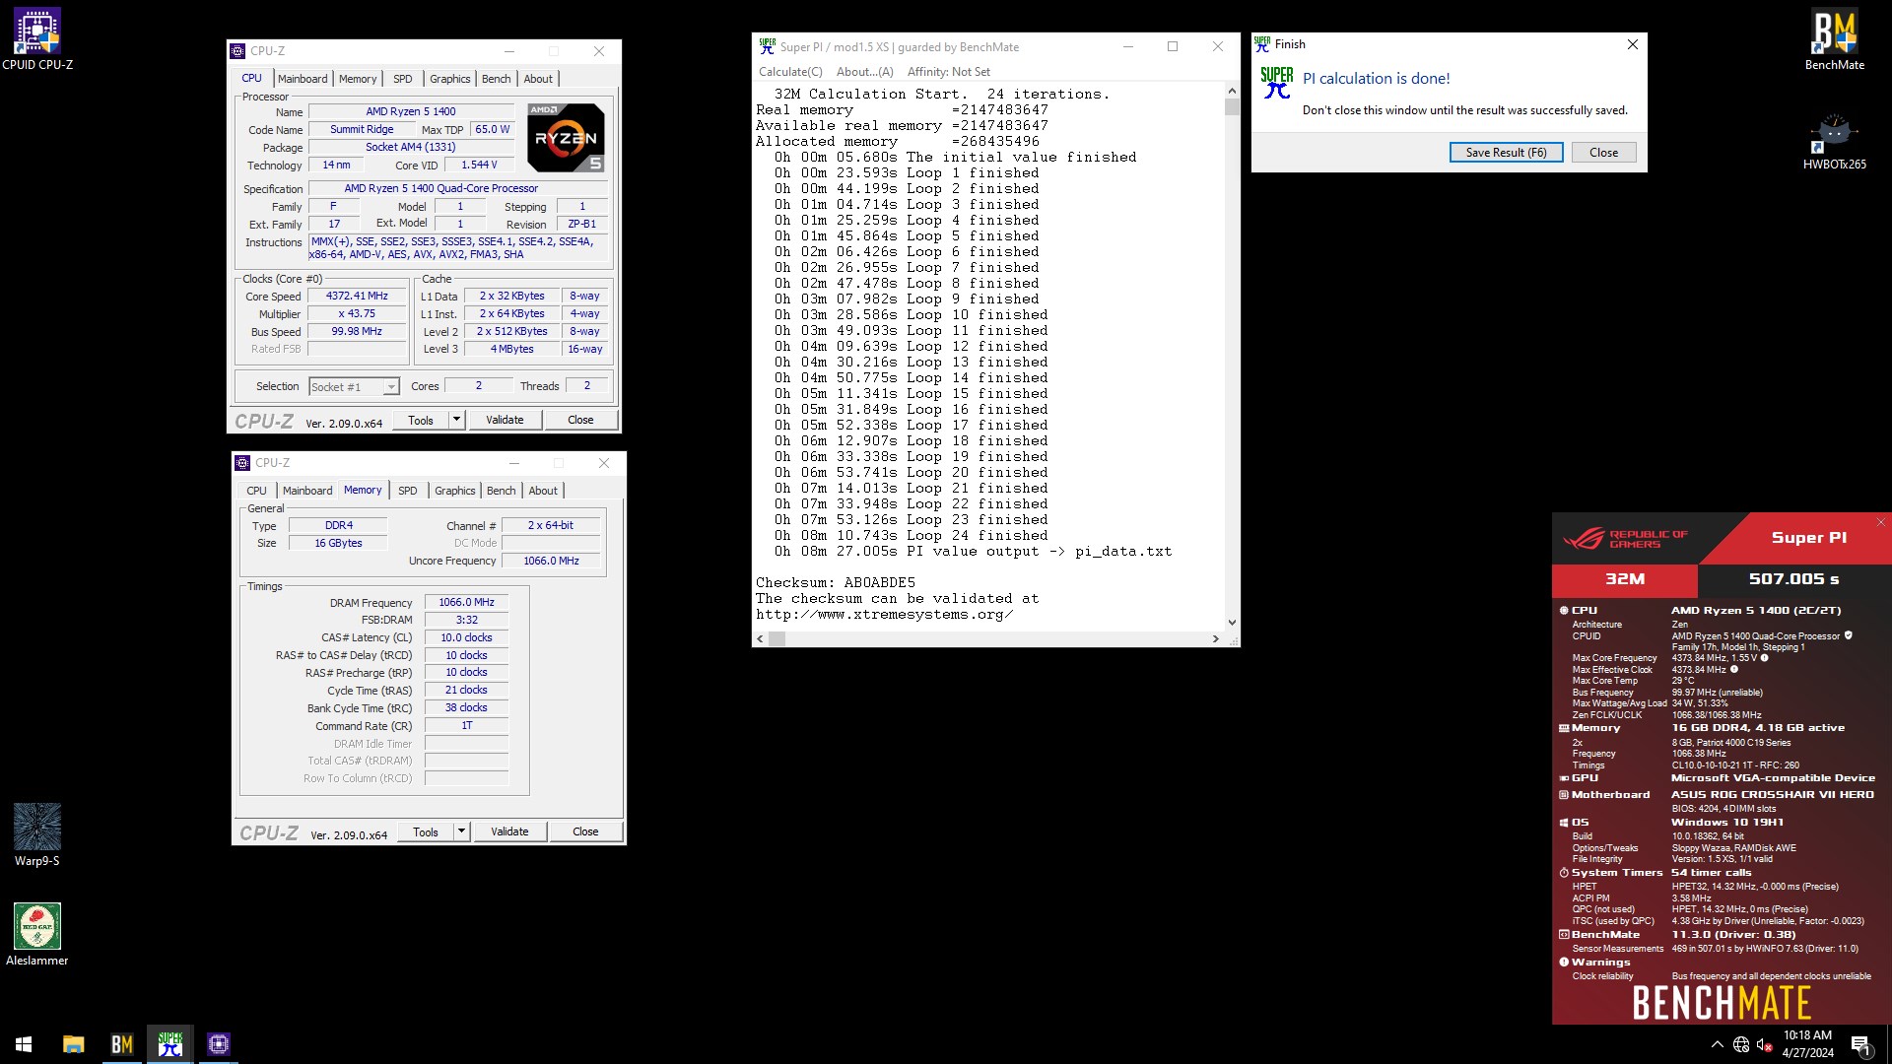Switch to Super PI in the taskbar

tap(170, 1044)
